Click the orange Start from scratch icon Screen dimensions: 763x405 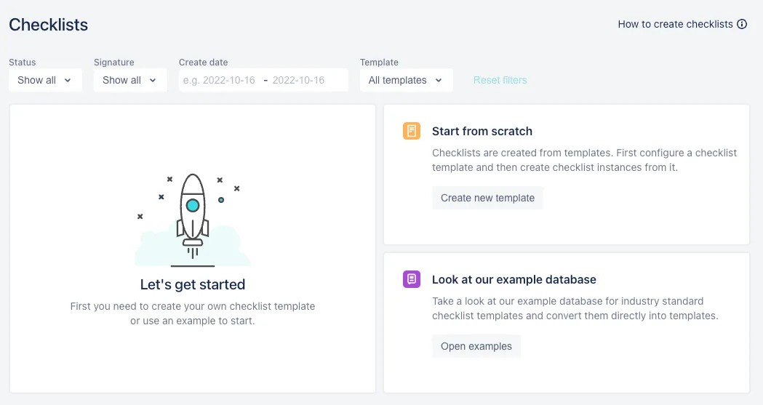click(411, 131)
